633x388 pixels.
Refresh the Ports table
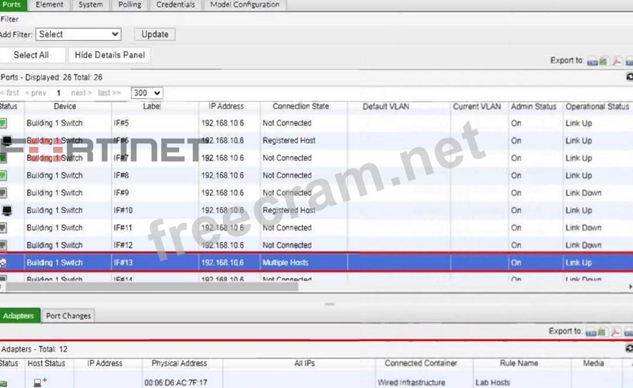(629, 77)
